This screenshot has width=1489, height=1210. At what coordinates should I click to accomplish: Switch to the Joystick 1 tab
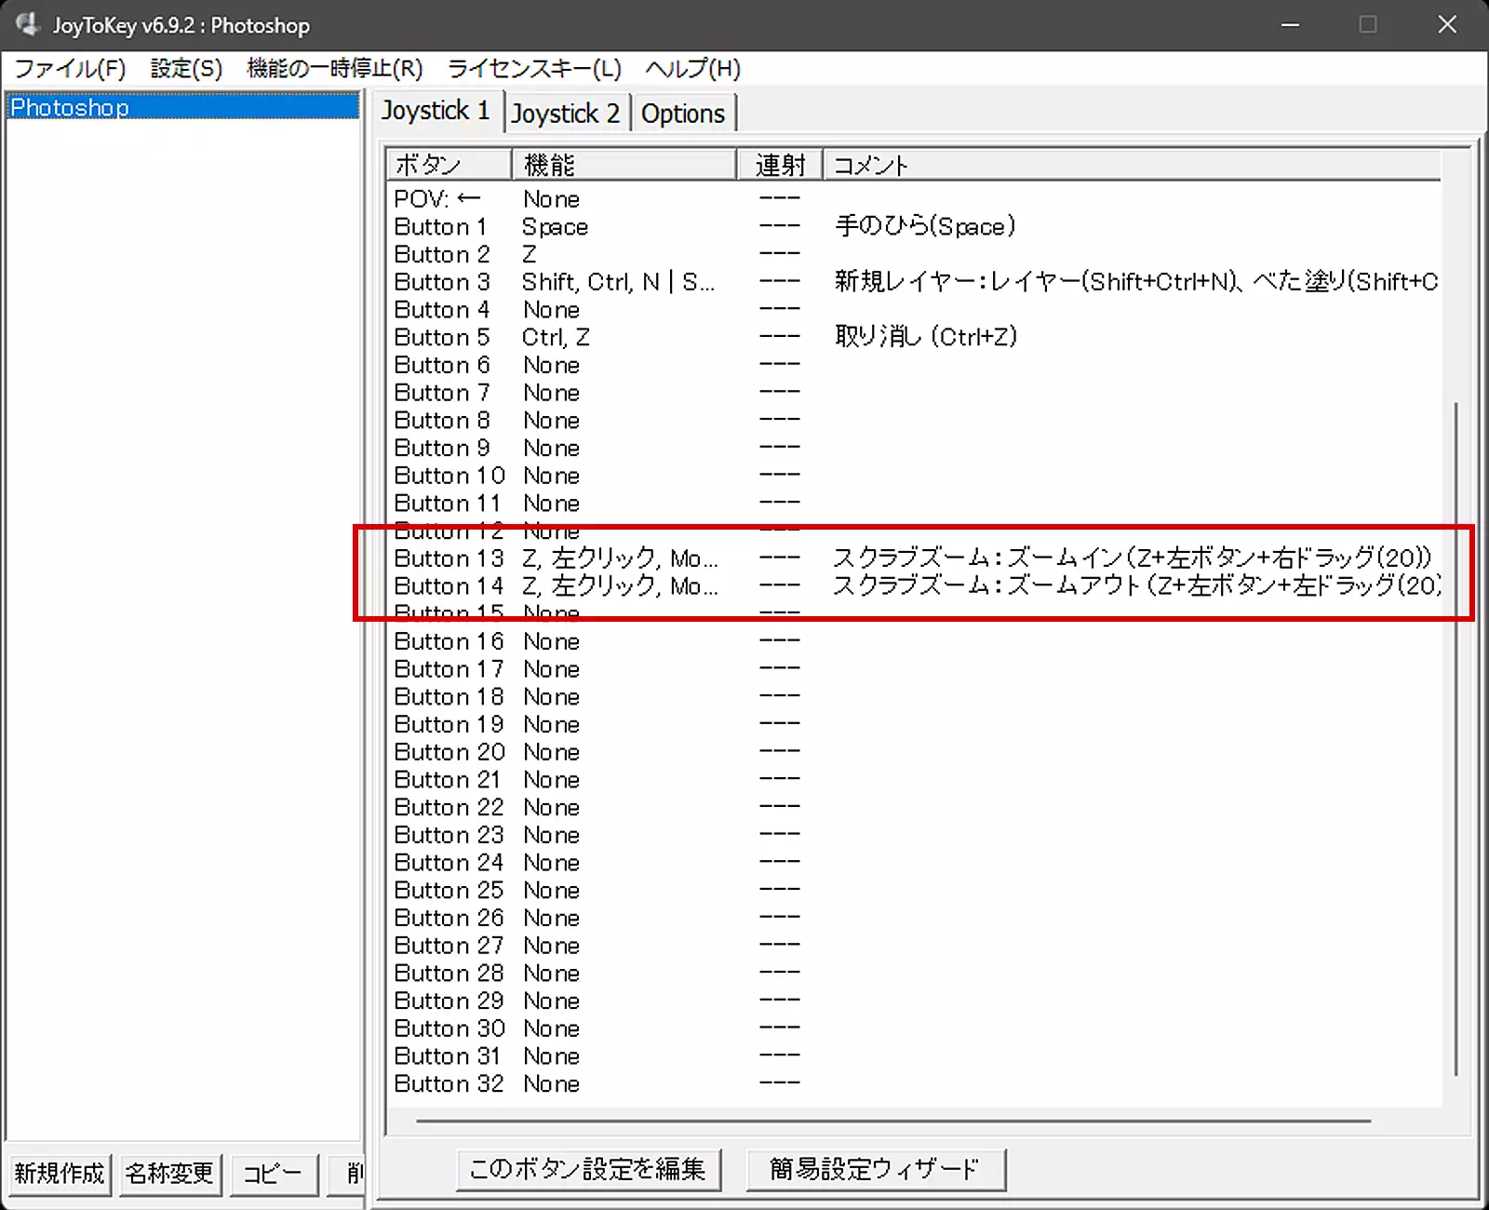[436, 111]
